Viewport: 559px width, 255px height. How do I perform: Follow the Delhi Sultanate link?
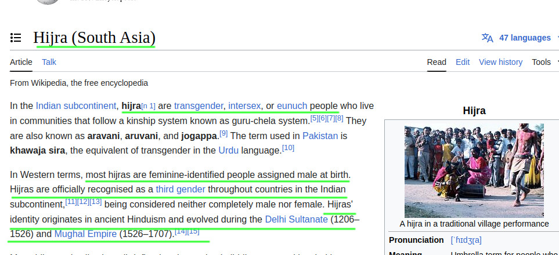pos(296,219)
